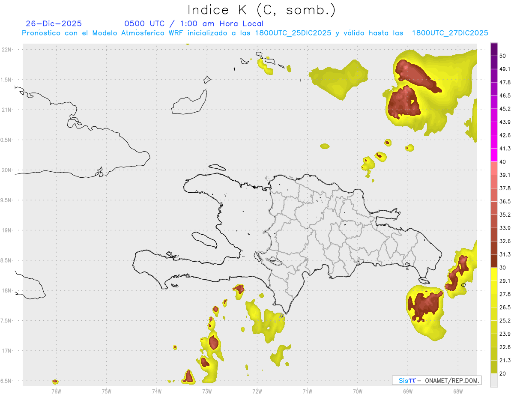This screenshot has width=514, height=397.
Task: Click the colorbar value "35.2"
Action: click(x=505, y=215)
